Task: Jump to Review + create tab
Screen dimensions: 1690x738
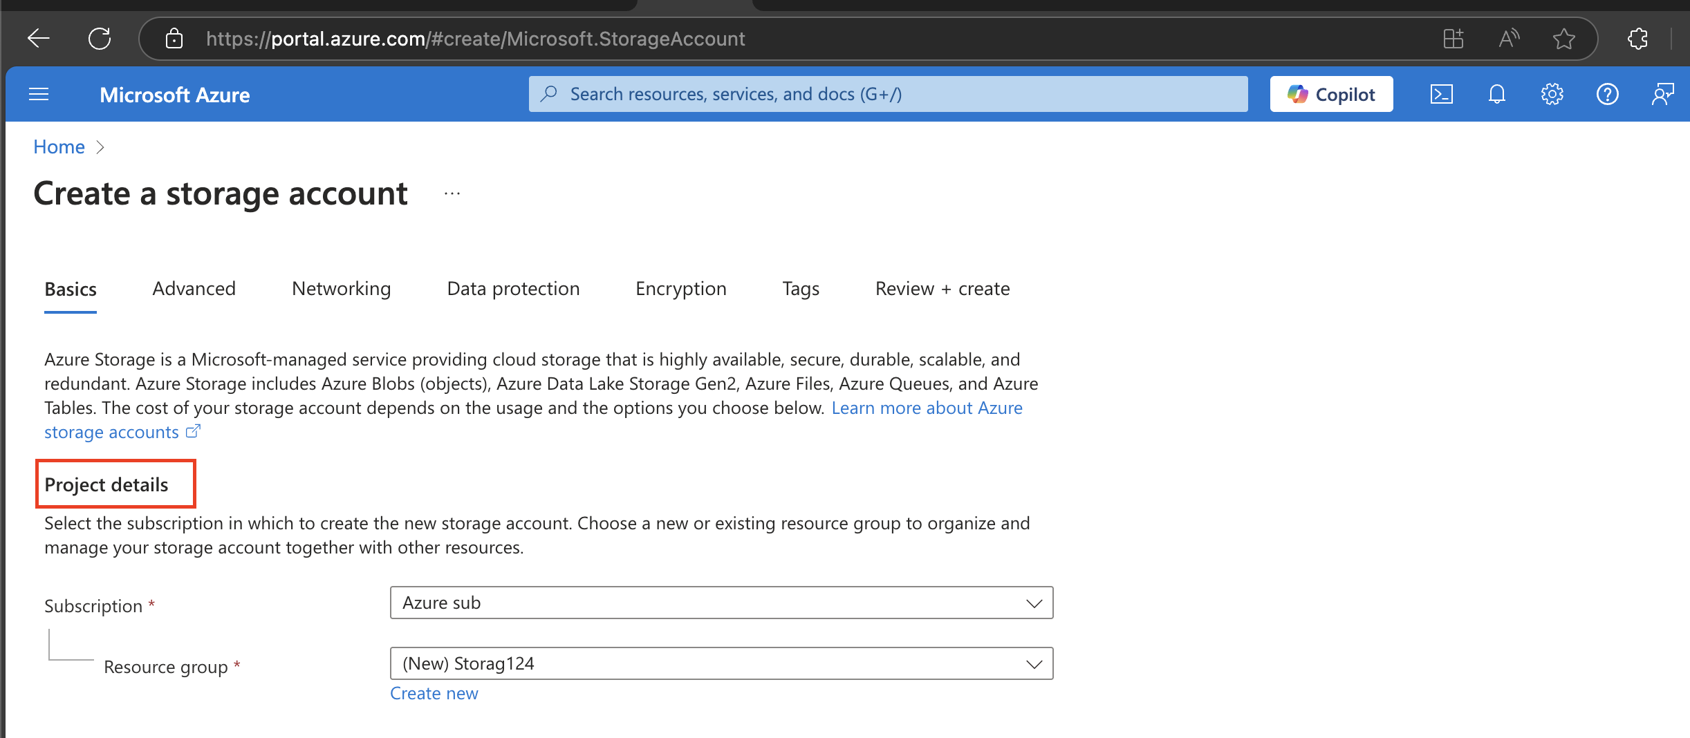Action: click(943, 289)
